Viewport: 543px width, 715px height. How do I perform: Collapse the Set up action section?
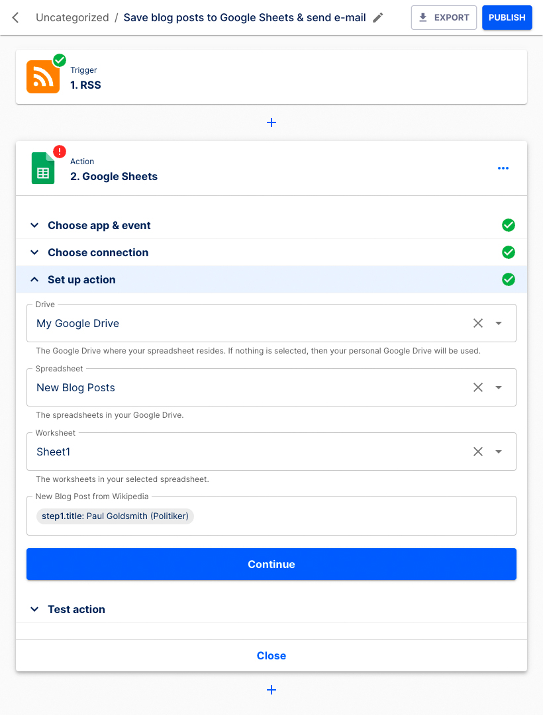tap(81, 279)
